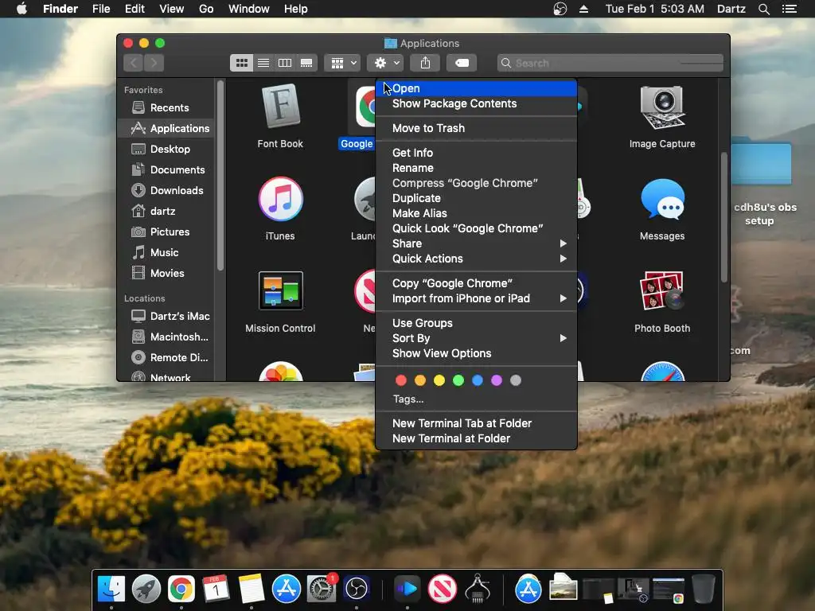Screen dimensions: 815x611
Task: Choose Duplicate from context menu
Action: [476, 198]
